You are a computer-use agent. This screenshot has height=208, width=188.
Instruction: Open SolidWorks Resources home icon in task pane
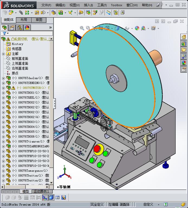(x=184, y=37)
